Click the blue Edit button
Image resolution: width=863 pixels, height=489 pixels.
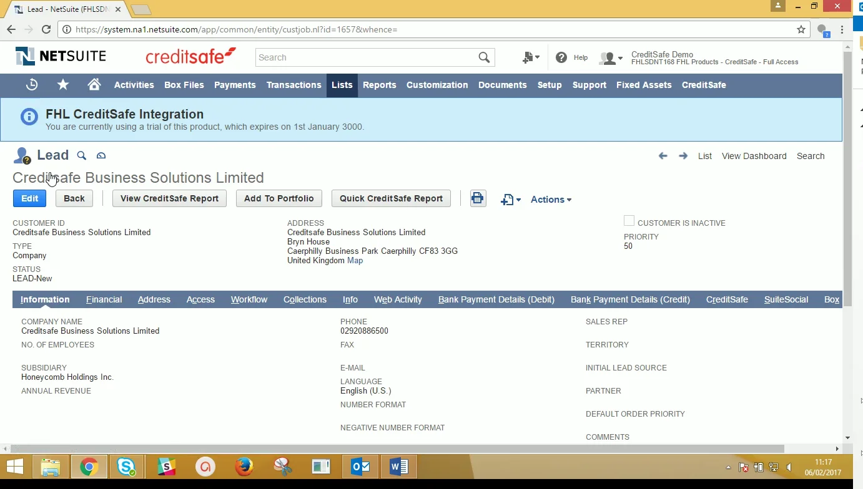click(30, 198)
